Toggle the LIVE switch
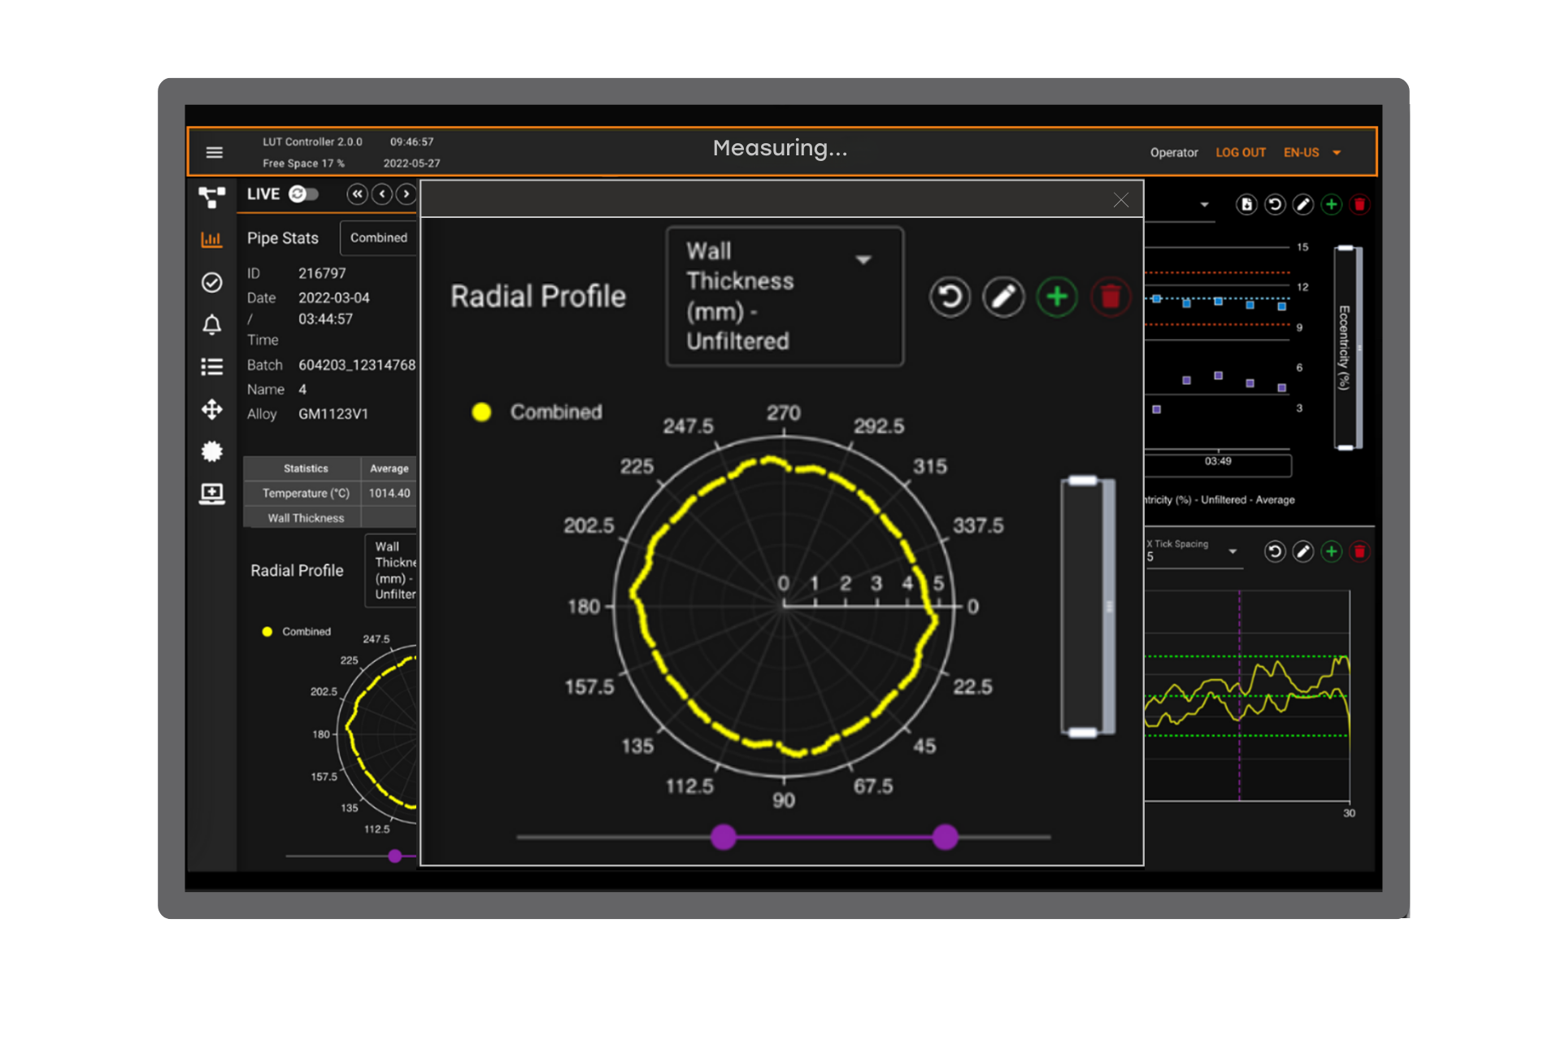 point(304,194)
